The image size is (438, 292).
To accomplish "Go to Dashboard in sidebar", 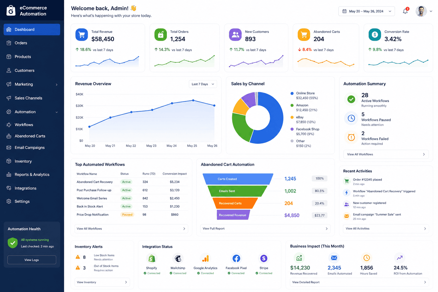I will [x=32, y=30].
